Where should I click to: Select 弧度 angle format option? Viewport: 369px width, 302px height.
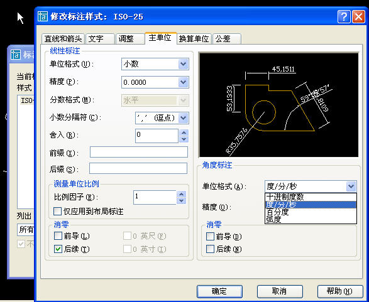coord(311,220)
